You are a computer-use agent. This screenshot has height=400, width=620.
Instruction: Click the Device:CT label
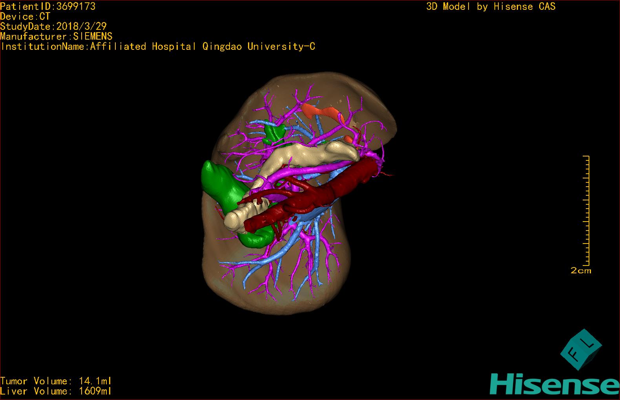click(26, 16)
